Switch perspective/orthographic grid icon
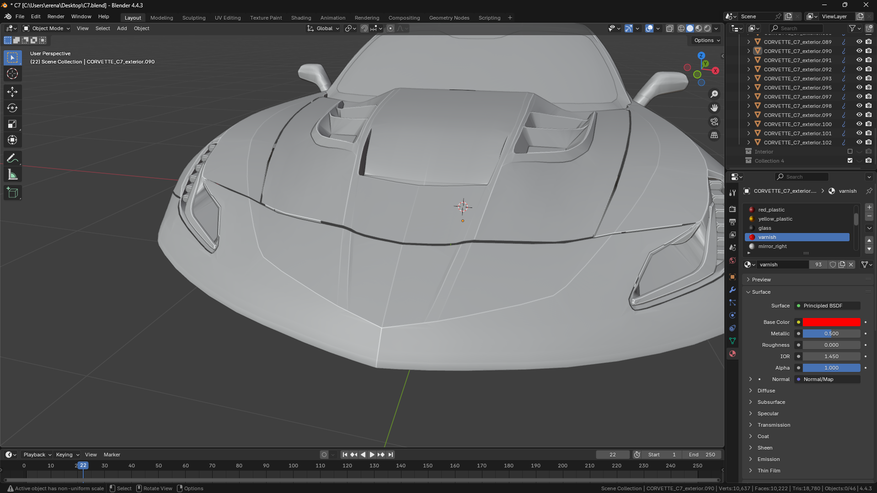 click(x=714, y=135)
